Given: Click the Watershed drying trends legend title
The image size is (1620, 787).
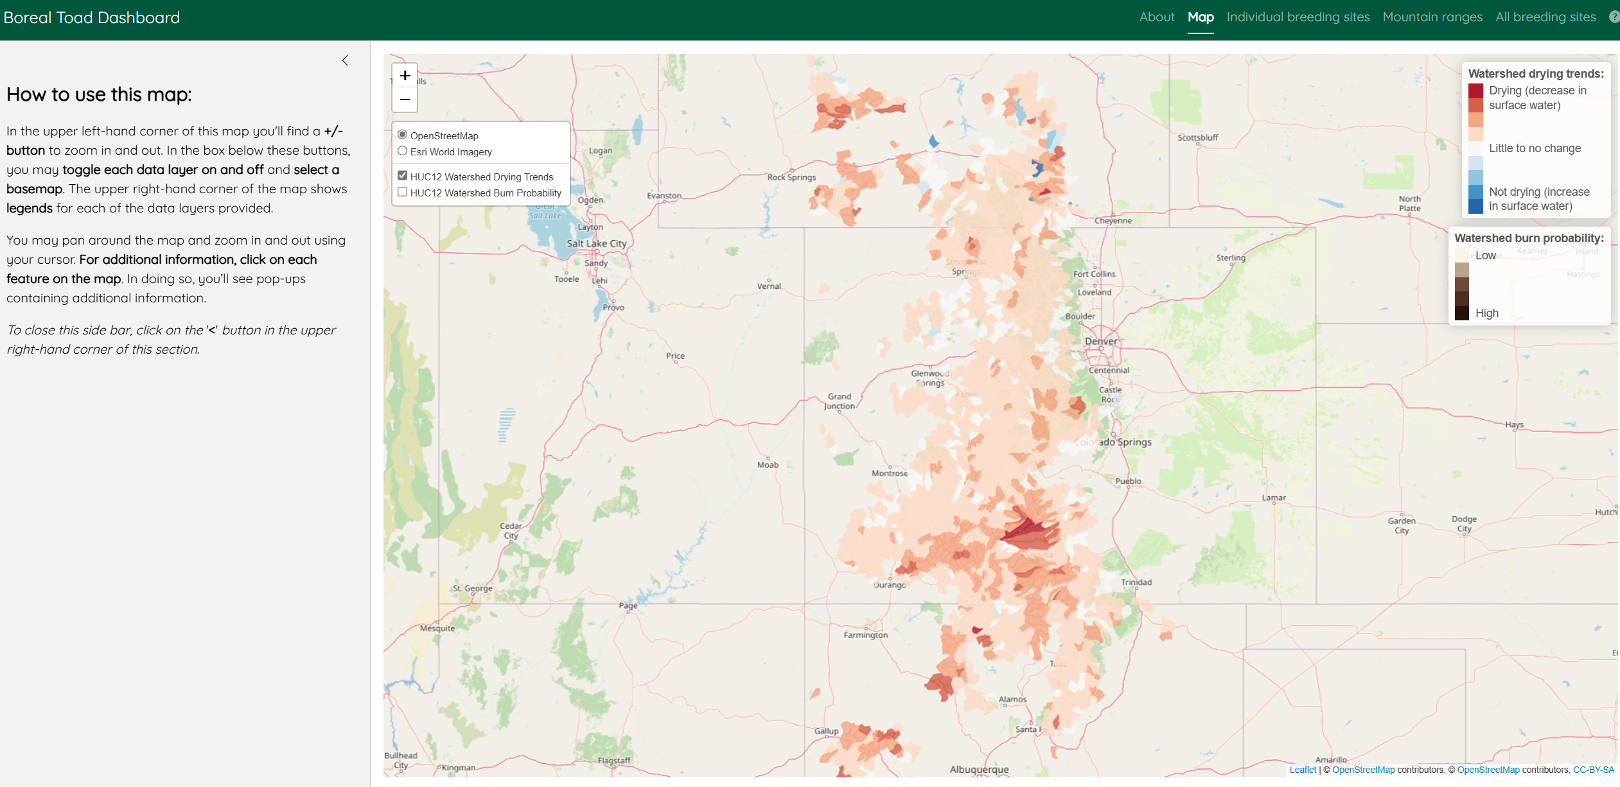Looking at the screenshot, I should [1536, 74].
